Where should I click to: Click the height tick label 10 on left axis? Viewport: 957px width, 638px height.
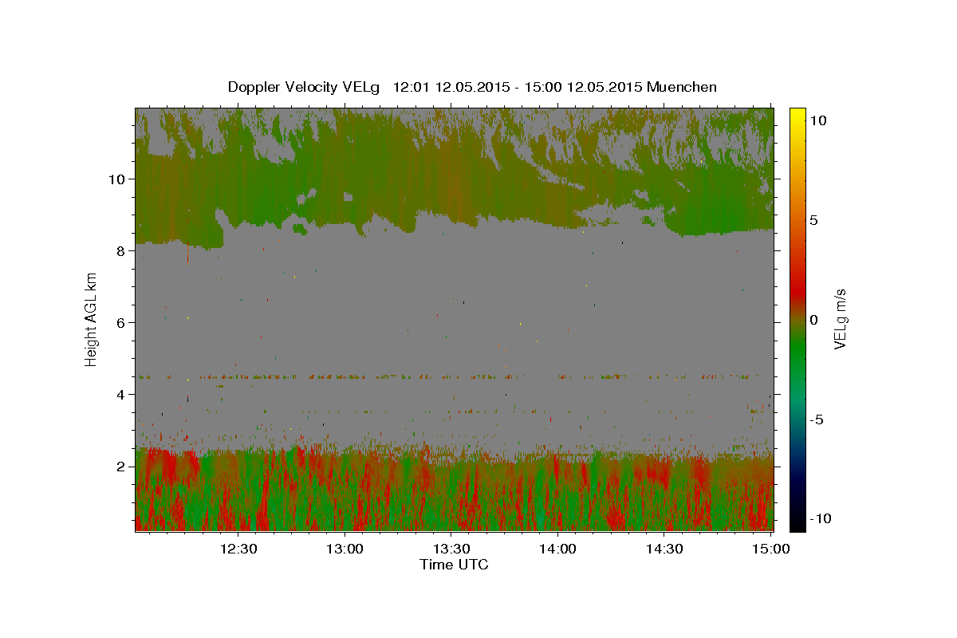[117, 179]
